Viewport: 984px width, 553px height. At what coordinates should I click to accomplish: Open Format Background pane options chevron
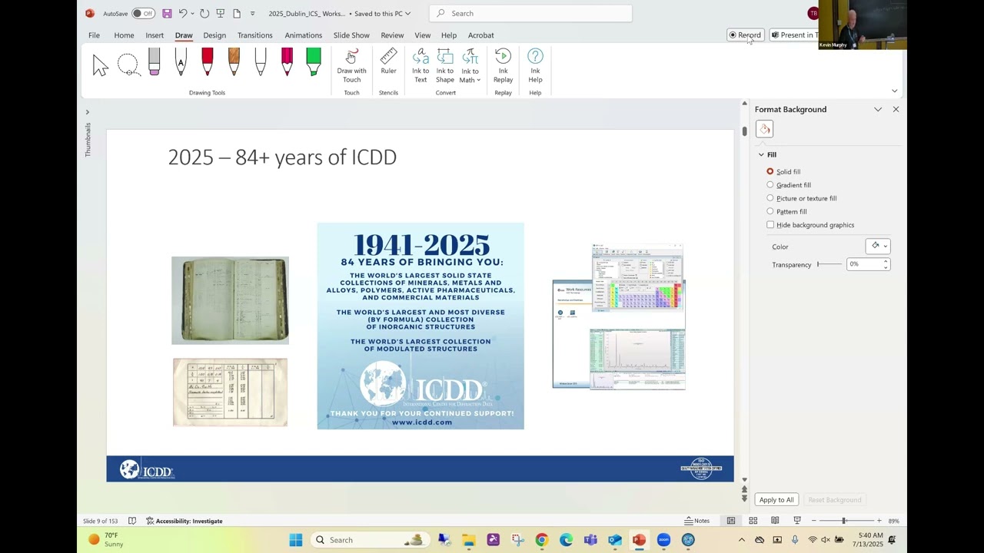[878, 110]
